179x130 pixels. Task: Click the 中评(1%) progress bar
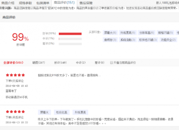click(x=70, y=39)
